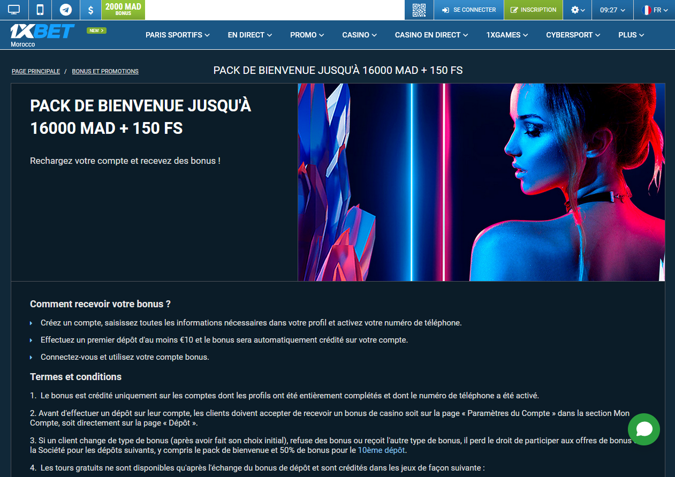Open the mobile phone apps icon
The width and height of the screenshot is (675, 477).
[40, 10]
